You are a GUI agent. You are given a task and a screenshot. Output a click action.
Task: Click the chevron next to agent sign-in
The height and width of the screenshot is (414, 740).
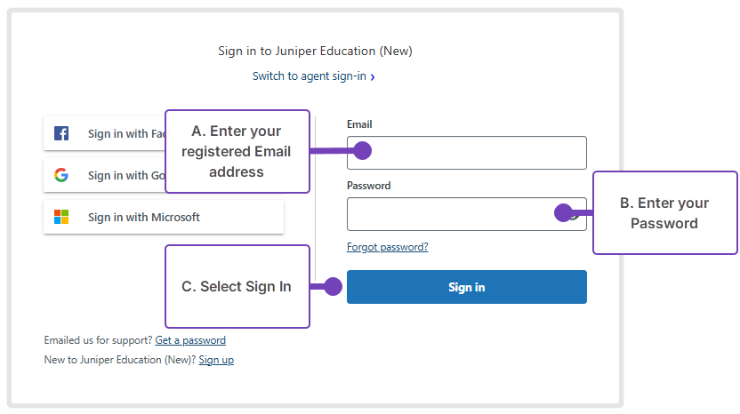[373, 77]
